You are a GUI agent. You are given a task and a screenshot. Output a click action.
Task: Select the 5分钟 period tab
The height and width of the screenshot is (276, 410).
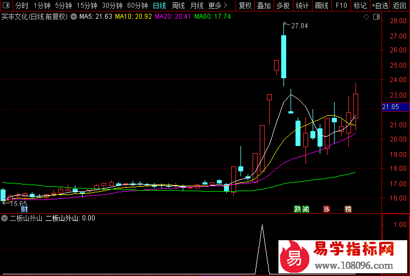63,6
